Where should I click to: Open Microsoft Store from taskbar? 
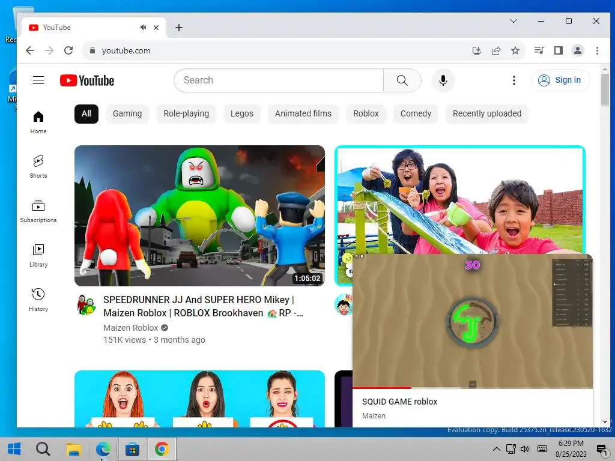coord(133,449)
